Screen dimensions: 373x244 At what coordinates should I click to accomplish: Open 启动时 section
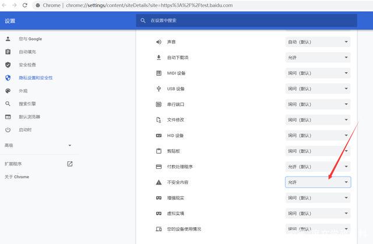click(x=25, y=130)
